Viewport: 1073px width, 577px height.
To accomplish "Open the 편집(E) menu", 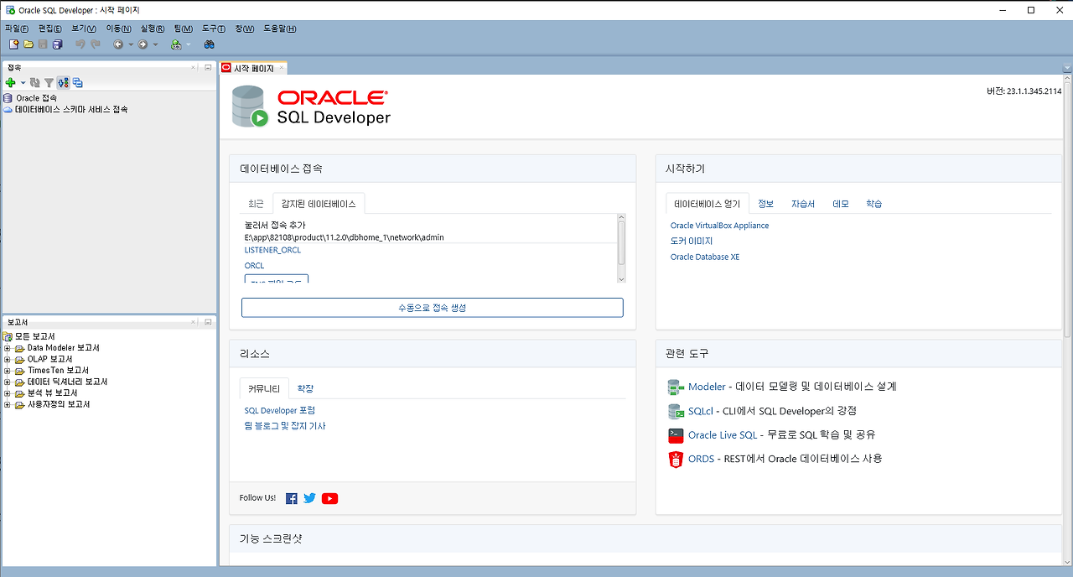I will pyautogui.click(x=50, y=29).
